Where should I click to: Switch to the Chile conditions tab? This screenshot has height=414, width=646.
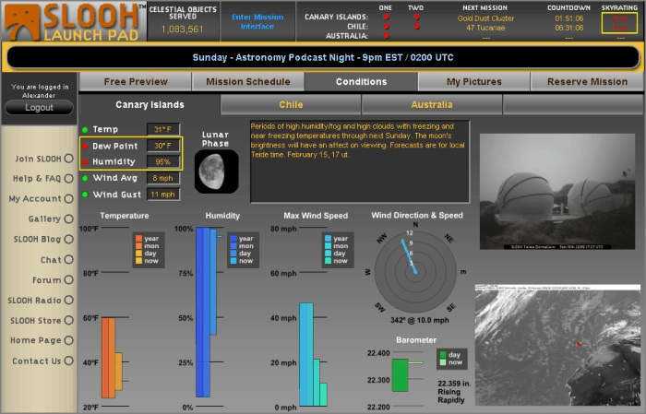pos(291,104)
